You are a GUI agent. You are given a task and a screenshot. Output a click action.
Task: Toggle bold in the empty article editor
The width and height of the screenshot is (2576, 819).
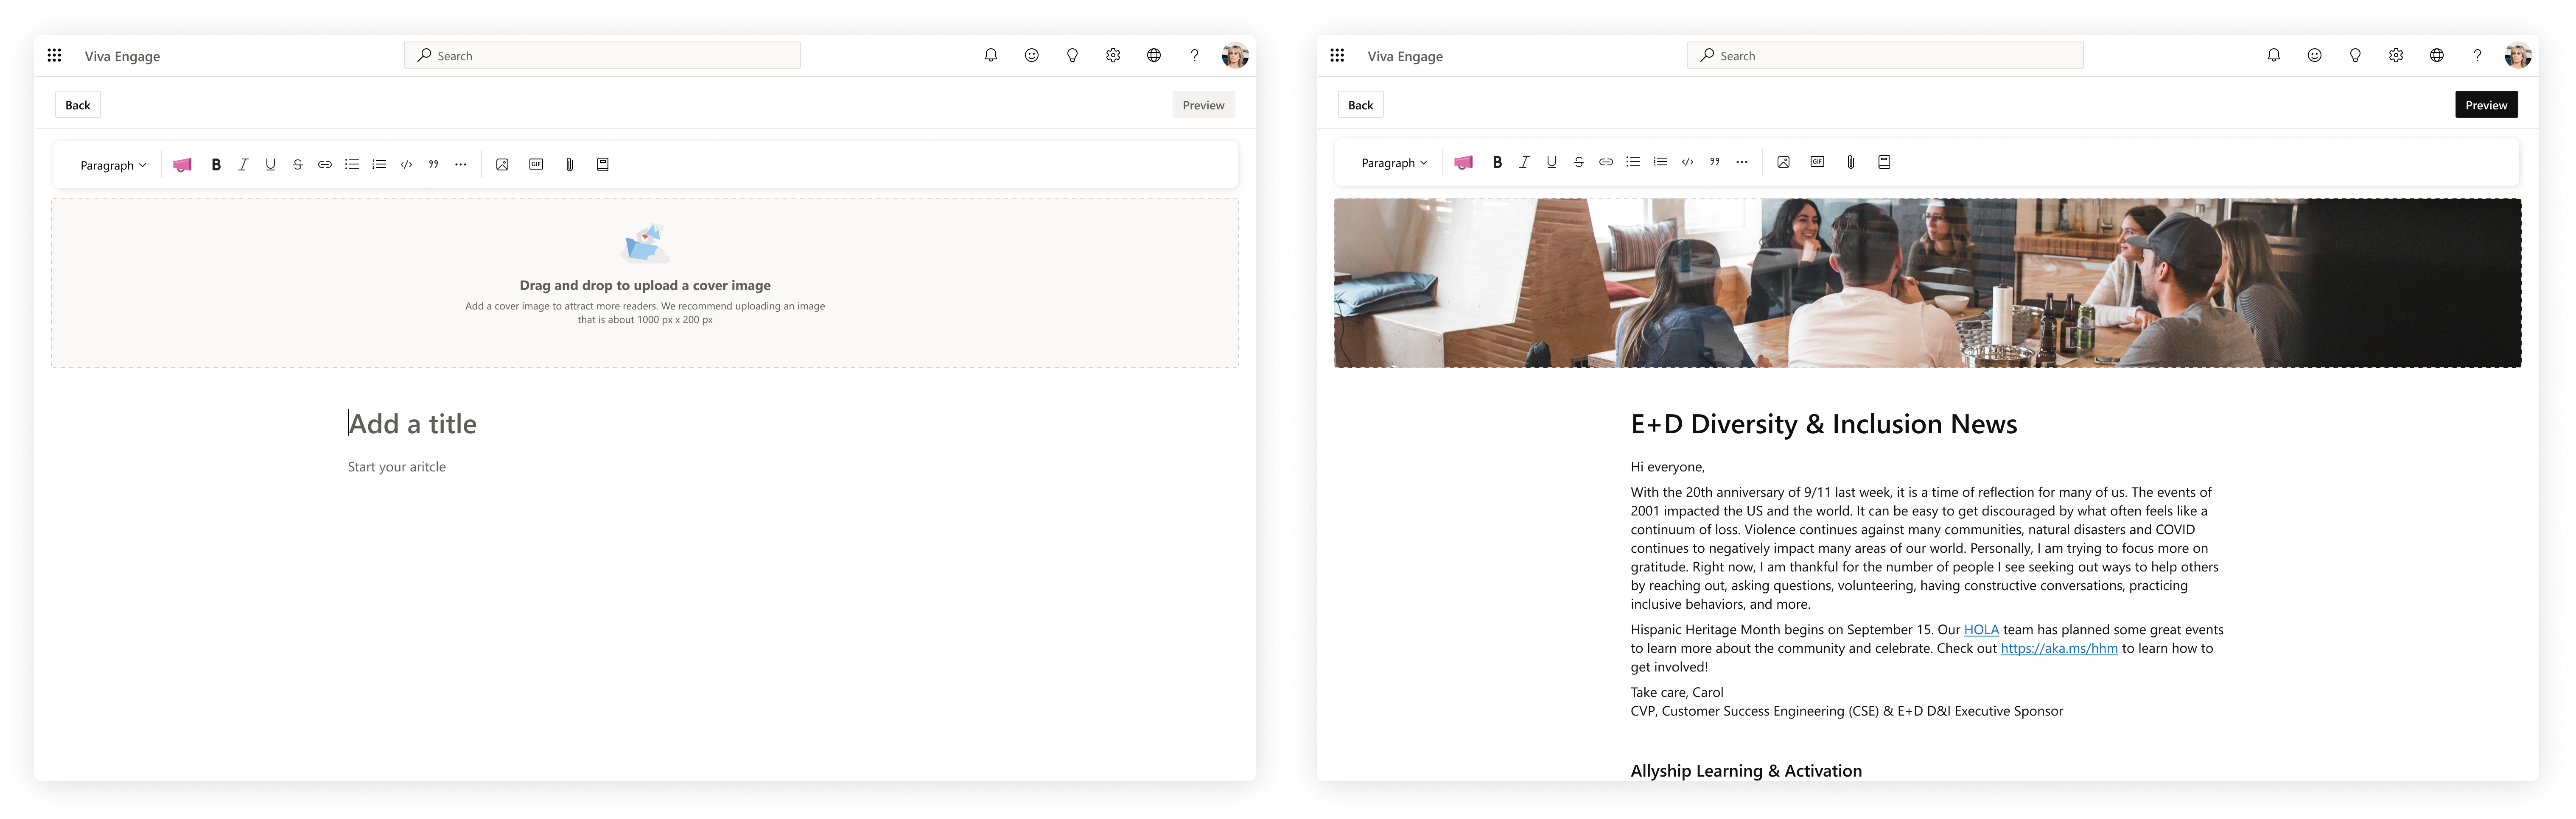(216, 165)
